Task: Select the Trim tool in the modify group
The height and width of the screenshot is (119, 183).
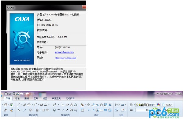Action: click(x=89, y=110)
